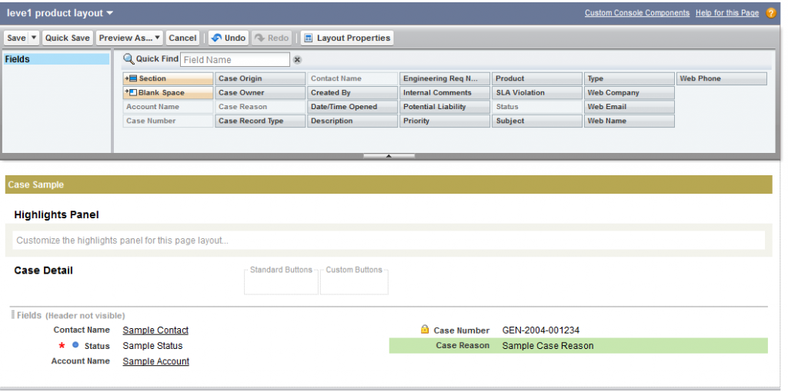The height and width of the screenshot is (392, 788).
Task: Click the blue dot next to Status
Action: 75,346
